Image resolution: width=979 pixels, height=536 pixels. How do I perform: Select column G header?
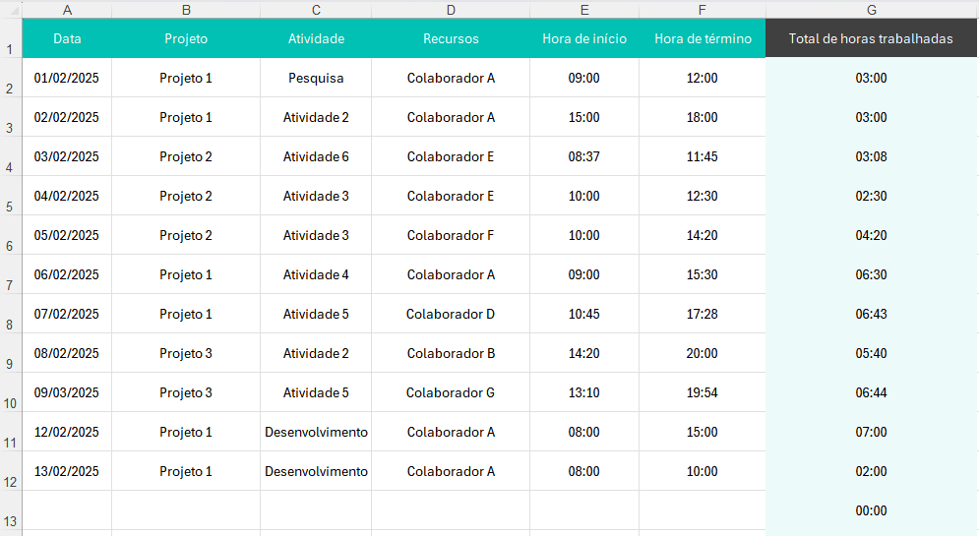[x=872, y=10]
